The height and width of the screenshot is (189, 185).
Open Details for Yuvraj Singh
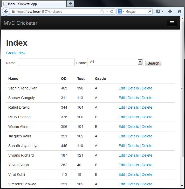(133, 165)
